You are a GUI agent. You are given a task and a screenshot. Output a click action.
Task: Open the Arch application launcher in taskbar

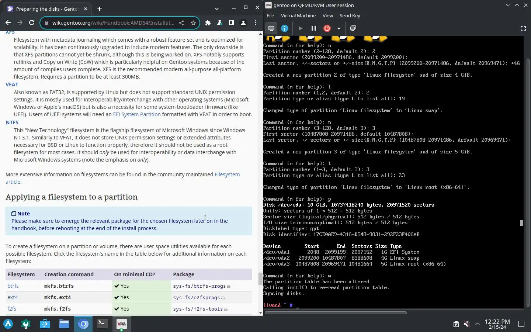point(8,324)
